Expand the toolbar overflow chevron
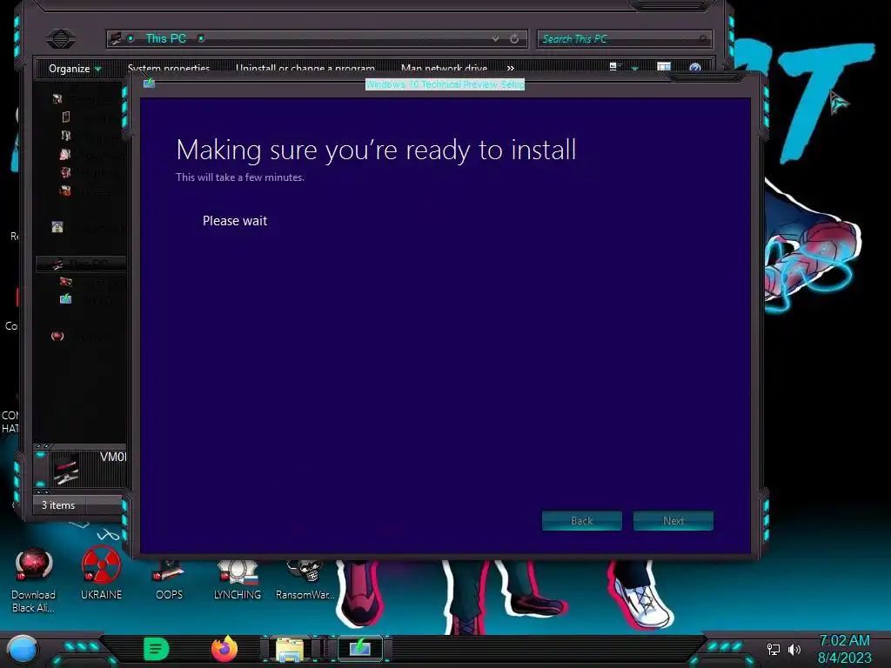 510,68
